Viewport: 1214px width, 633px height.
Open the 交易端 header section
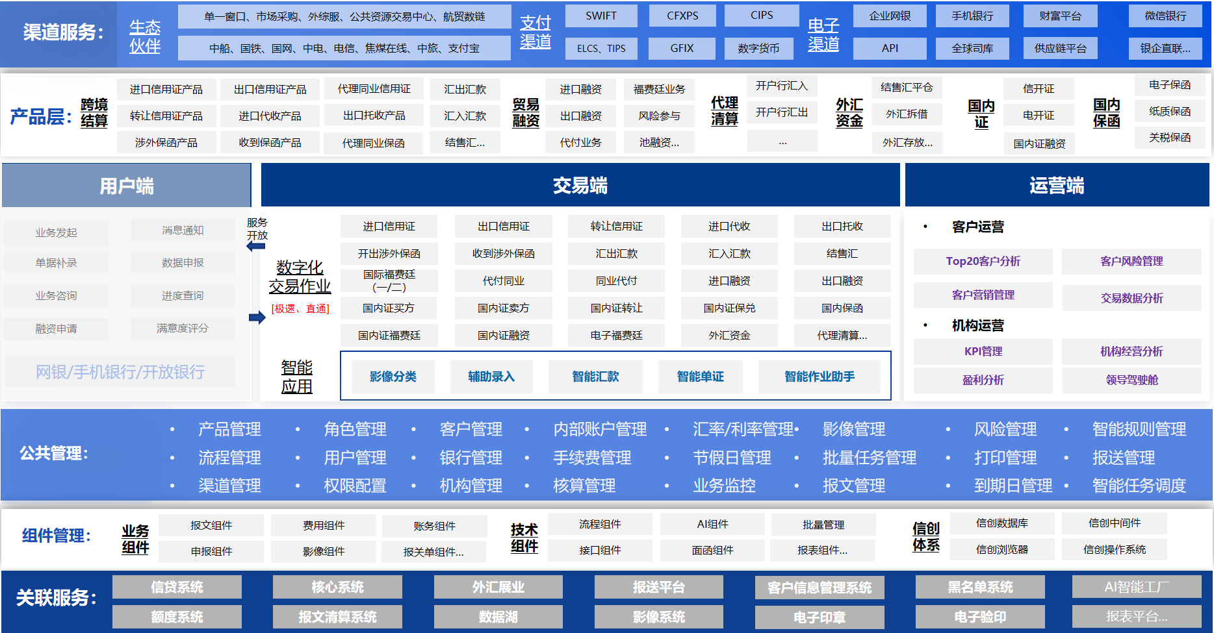point(580,186)
